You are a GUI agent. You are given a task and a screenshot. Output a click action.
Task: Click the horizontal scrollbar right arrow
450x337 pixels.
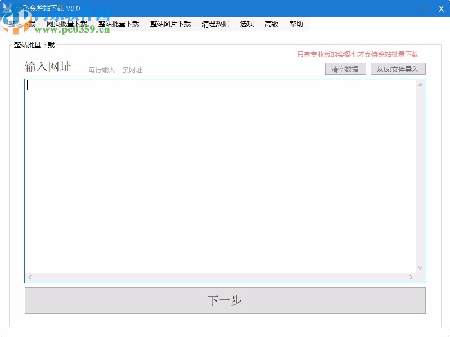tap(412, 277)
